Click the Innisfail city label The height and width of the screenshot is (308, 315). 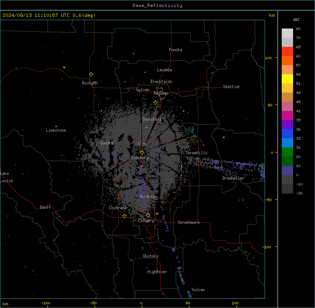152,119
